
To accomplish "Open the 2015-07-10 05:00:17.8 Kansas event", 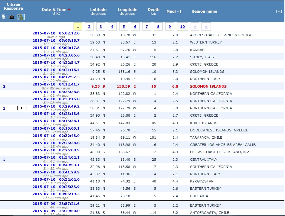I will coord(56,48).
